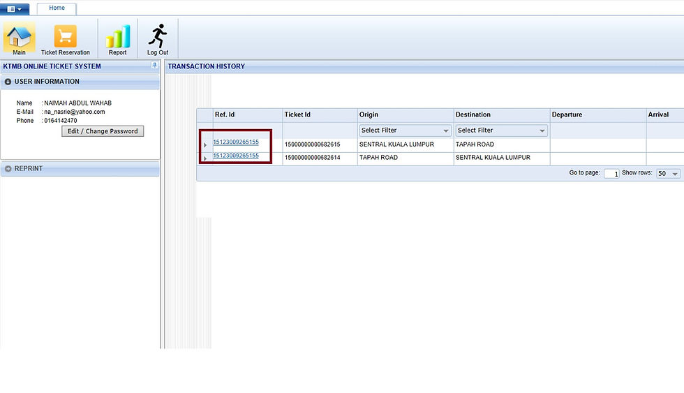Pin the KTMB Online Ticket System panel

click(154, 66)
